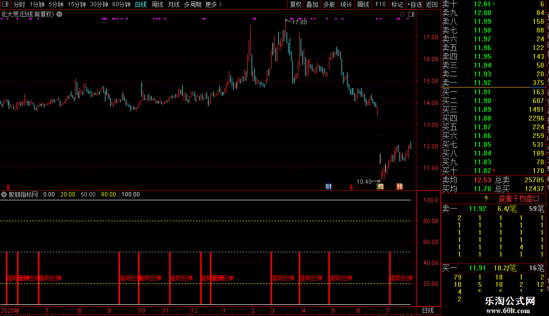Click the 总买 value 12437

click(x=534, y=189)
